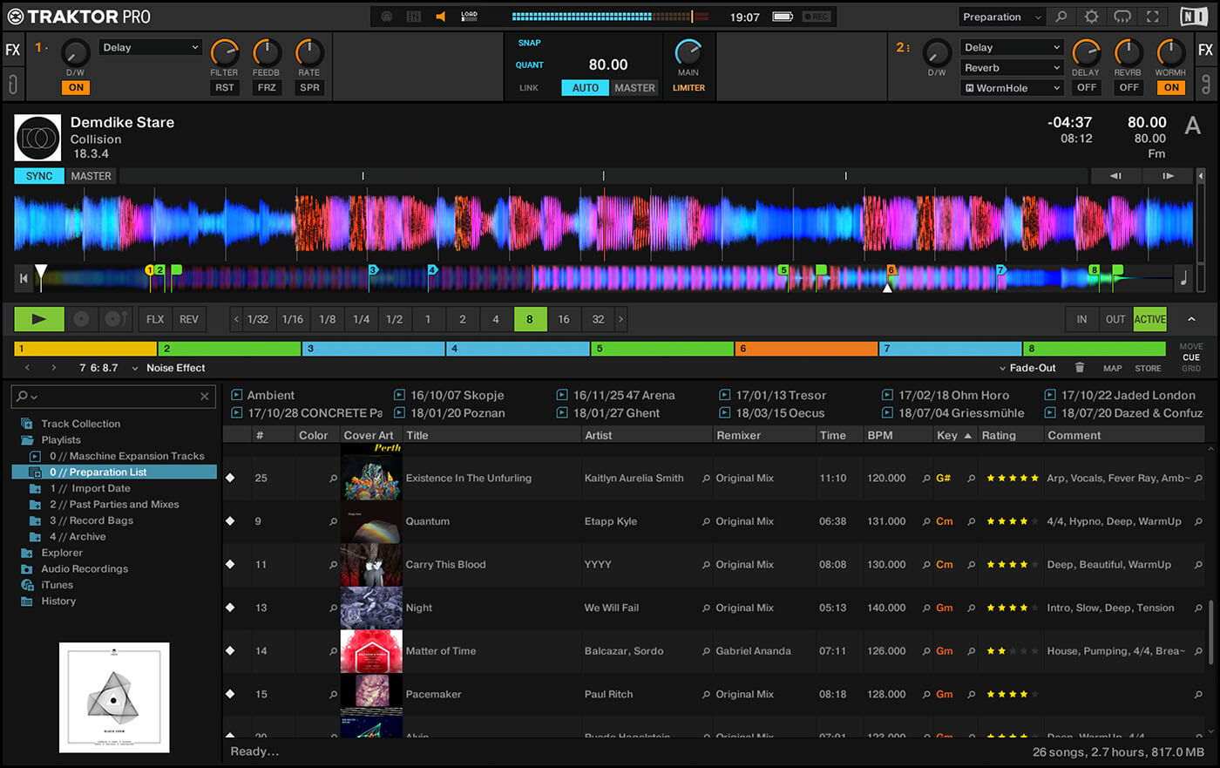Set loop IN point

1081,319
